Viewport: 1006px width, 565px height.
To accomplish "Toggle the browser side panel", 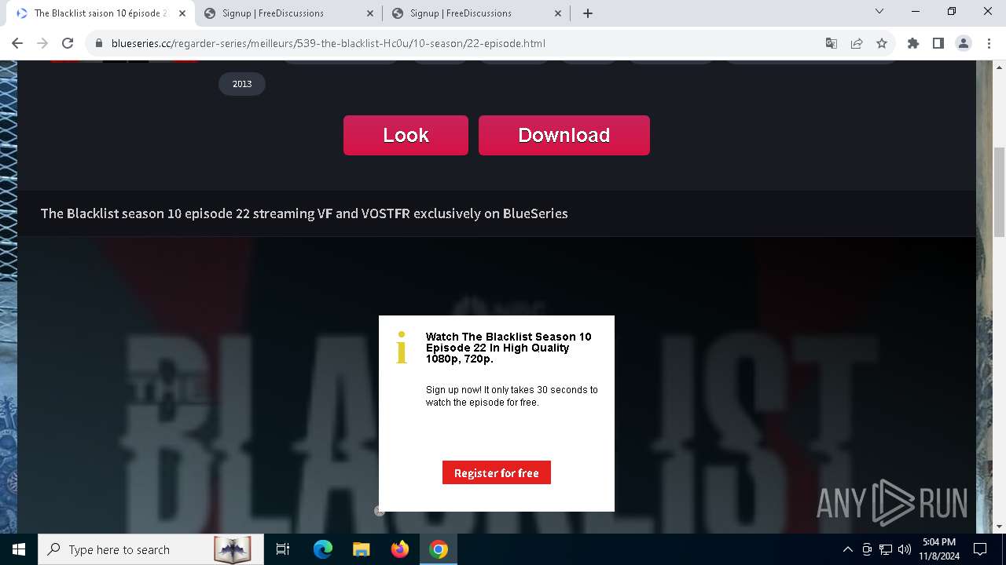I will (938, 43).
